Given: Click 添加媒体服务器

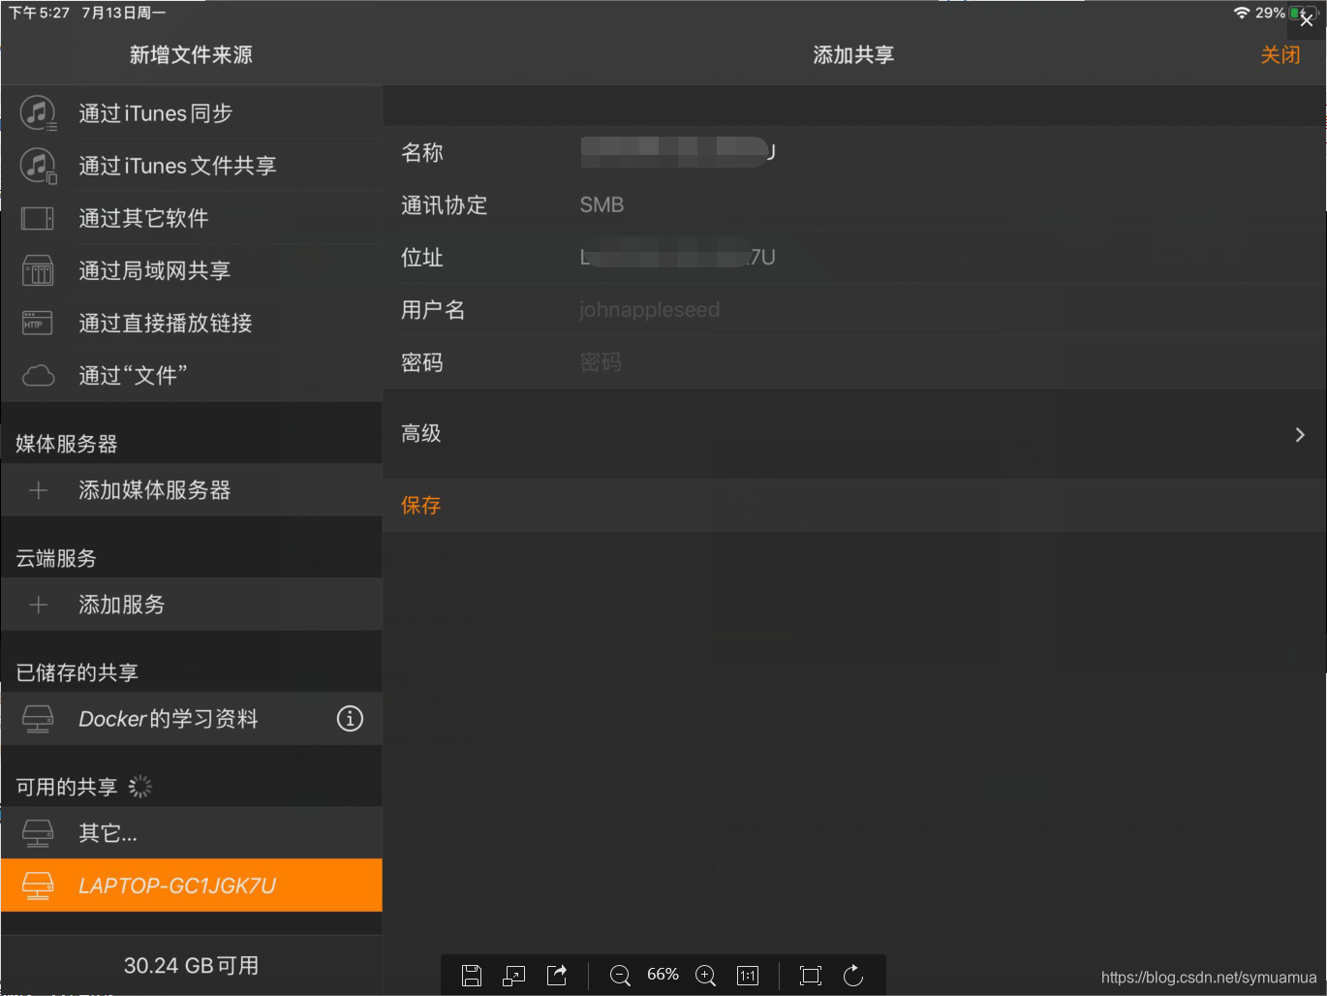Looking at the screenshot, I should point(192,490).
